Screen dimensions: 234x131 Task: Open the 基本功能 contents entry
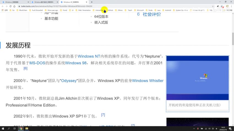pos(51,19)
